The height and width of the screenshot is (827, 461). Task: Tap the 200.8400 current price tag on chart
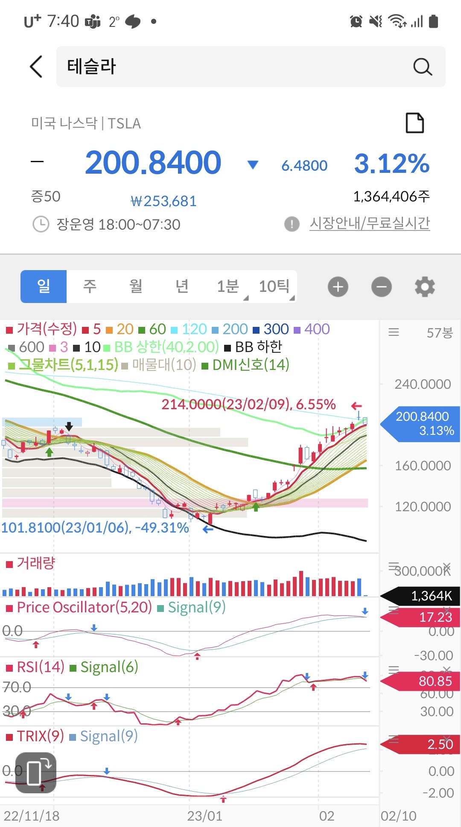[x=420, y=424]
